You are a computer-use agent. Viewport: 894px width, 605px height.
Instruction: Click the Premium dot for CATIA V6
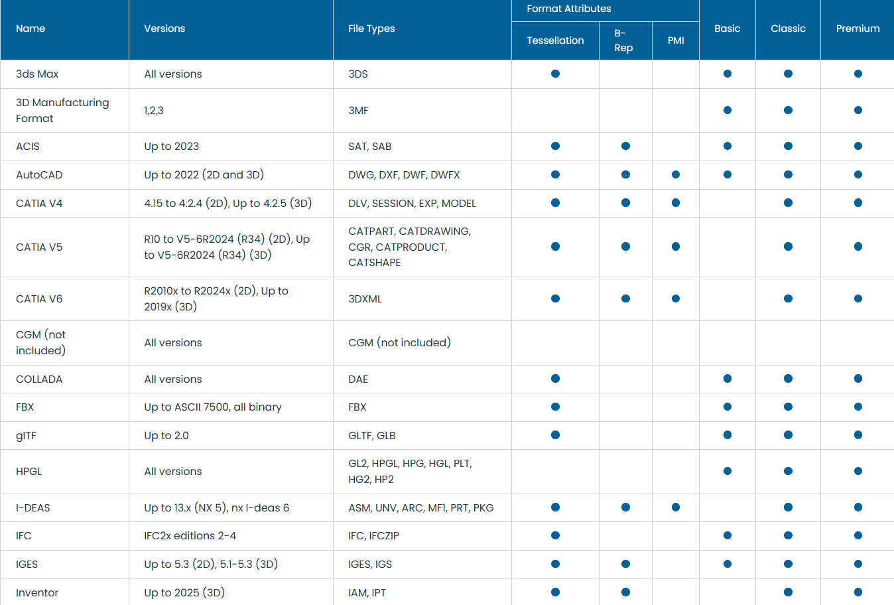point(858,299)
